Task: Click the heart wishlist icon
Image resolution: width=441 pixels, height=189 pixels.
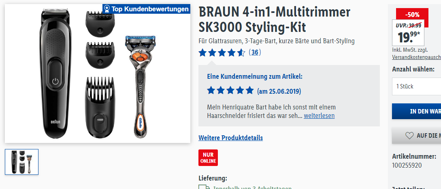Action: pos(409,135)
